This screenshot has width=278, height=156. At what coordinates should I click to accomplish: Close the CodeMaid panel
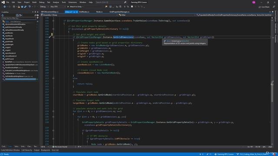[37, 12]
